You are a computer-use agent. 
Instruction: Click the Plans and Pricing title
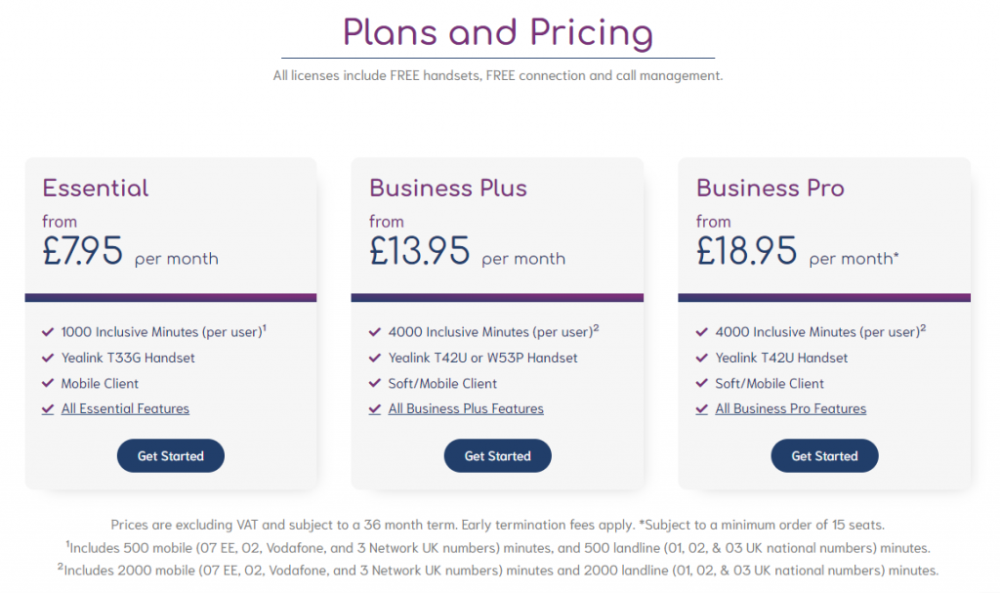(498, 32)
